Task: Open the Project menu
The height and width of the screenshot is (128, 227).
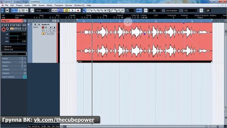Action: click(19, 5)
